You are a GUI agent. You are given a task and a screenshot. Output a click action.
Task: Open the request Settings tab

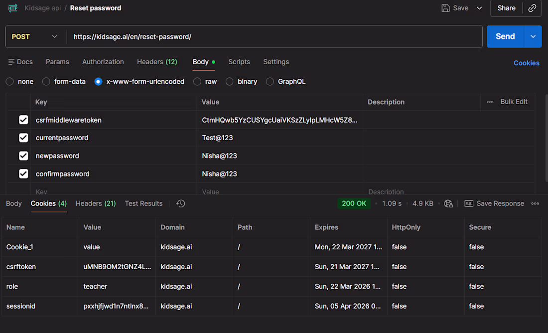tap(276, 62)
